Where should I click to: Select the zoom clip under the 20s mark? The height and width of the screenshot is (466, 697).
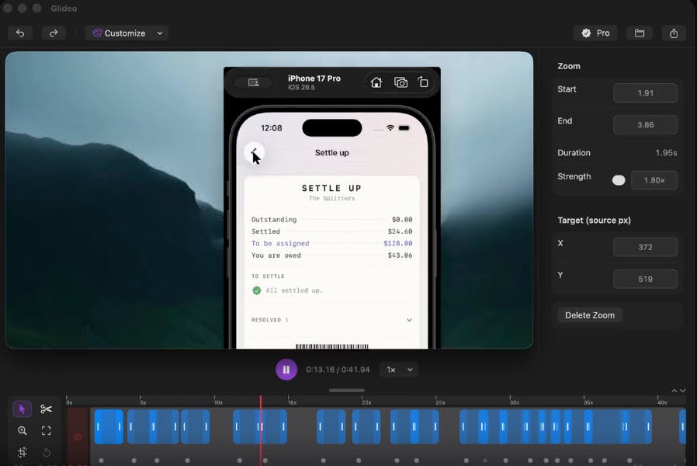click(366, 427)
